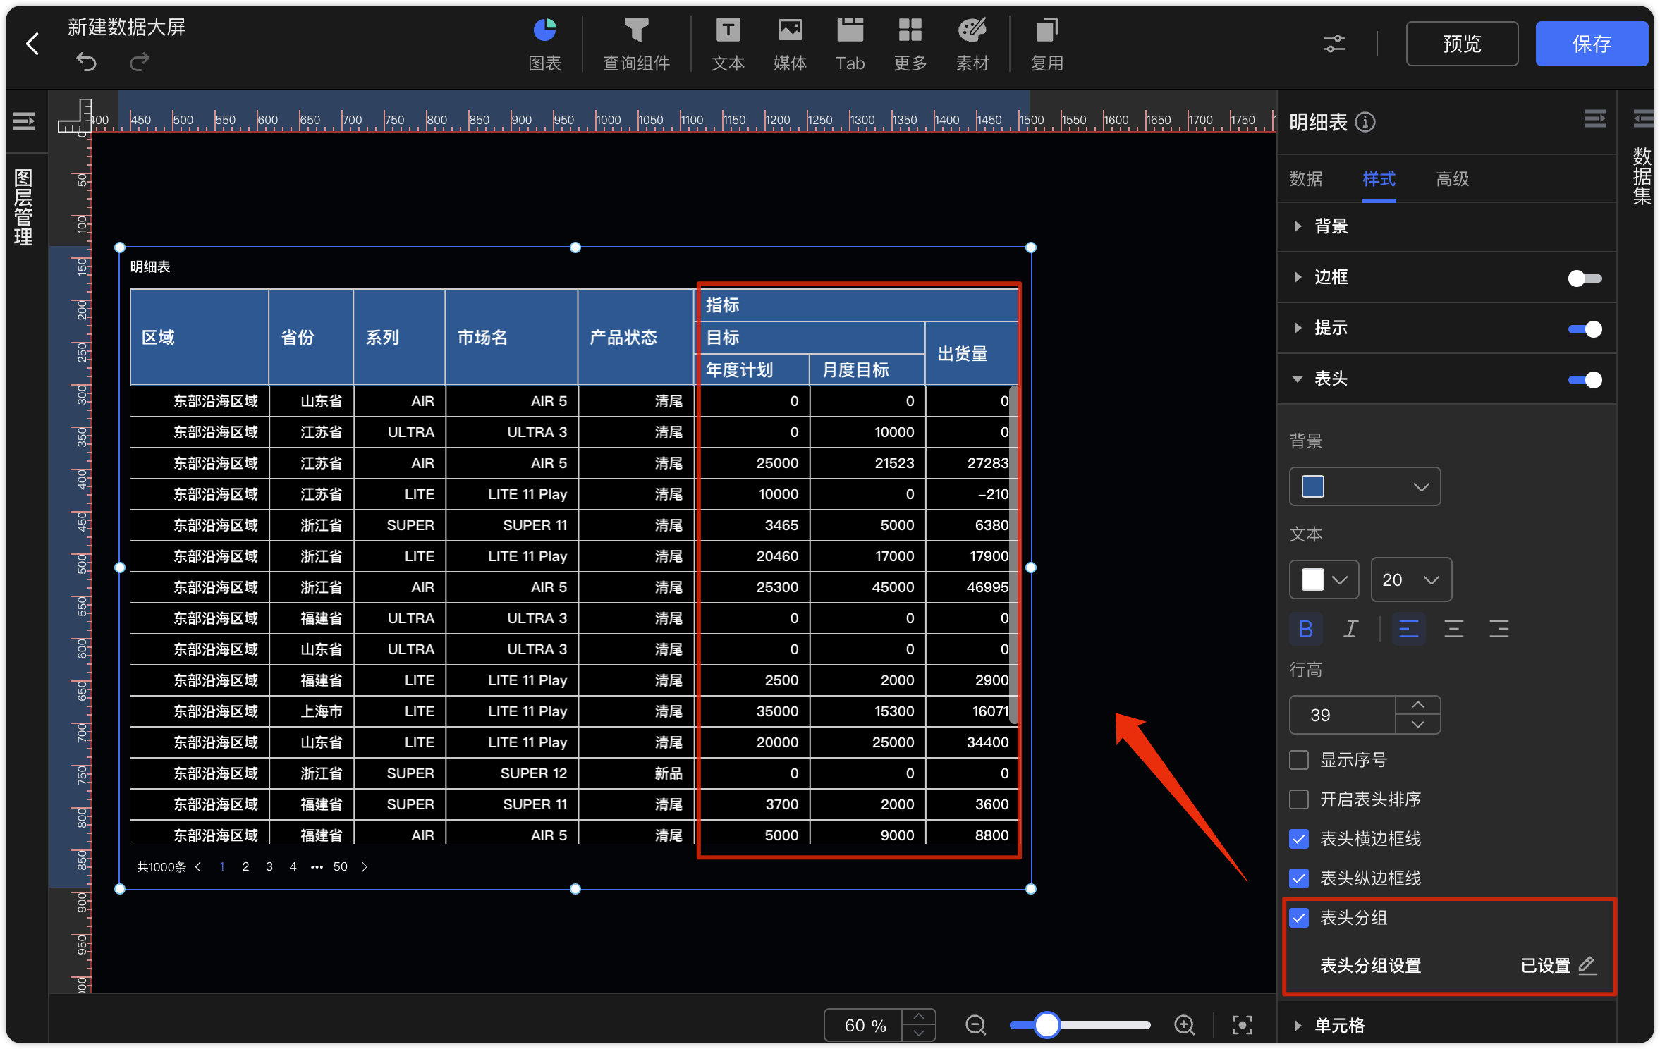Toggle bold header text

click(1305, 629)
